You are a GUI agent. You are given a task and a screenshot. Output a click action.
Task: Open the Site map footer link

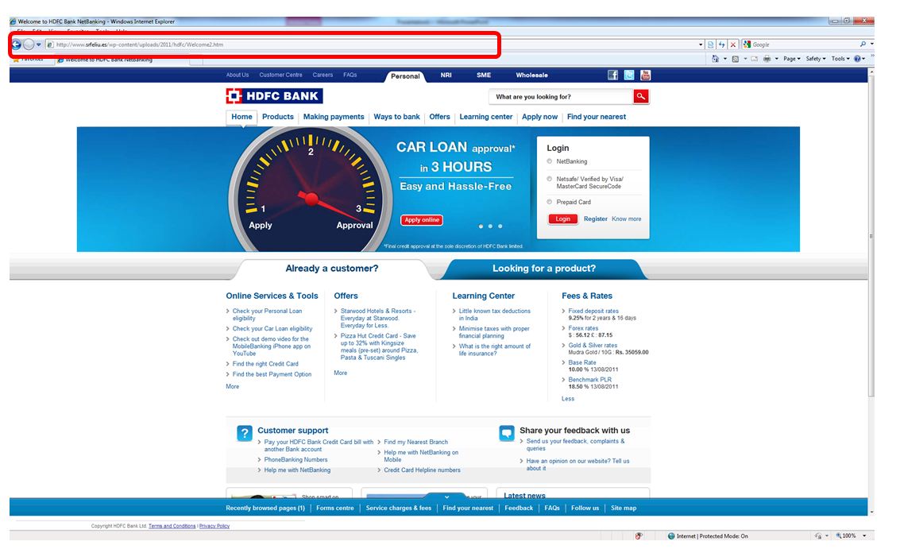coord(624,509)
